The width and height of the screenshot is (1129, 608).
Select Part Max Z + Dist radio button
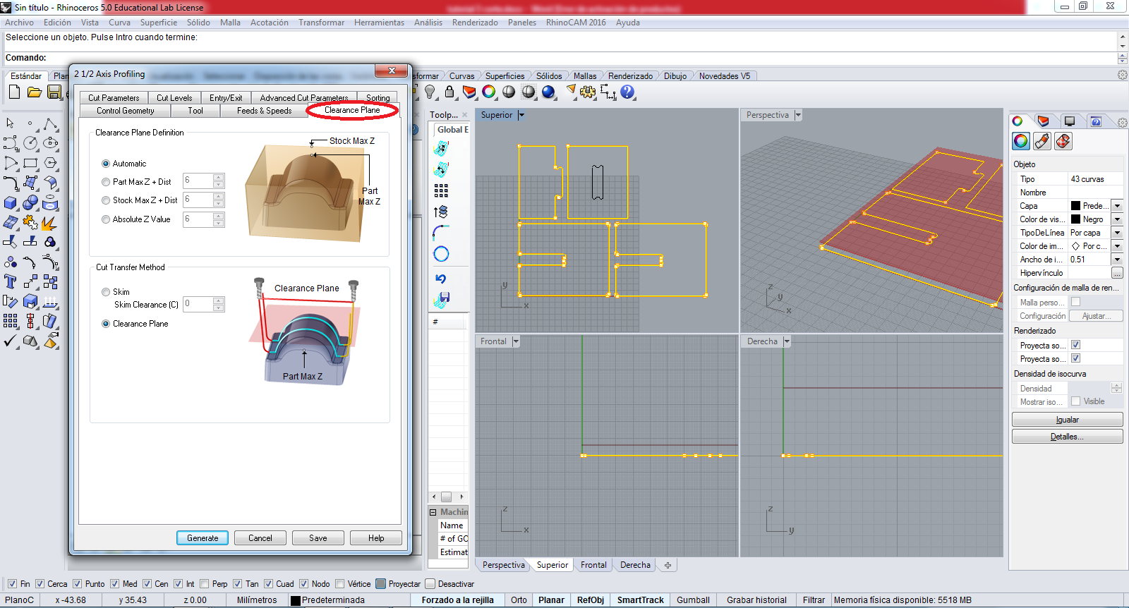(x=106, y=182)
